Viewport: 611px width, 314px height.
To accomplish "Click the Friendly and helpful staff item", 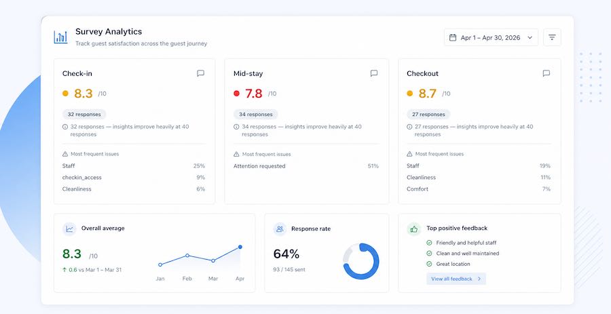I will click(466, 243).
